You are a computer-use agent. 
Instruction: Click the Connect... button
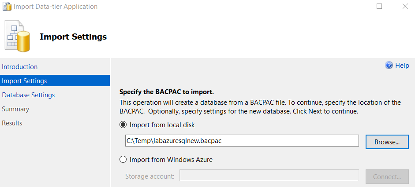(387, 177)
